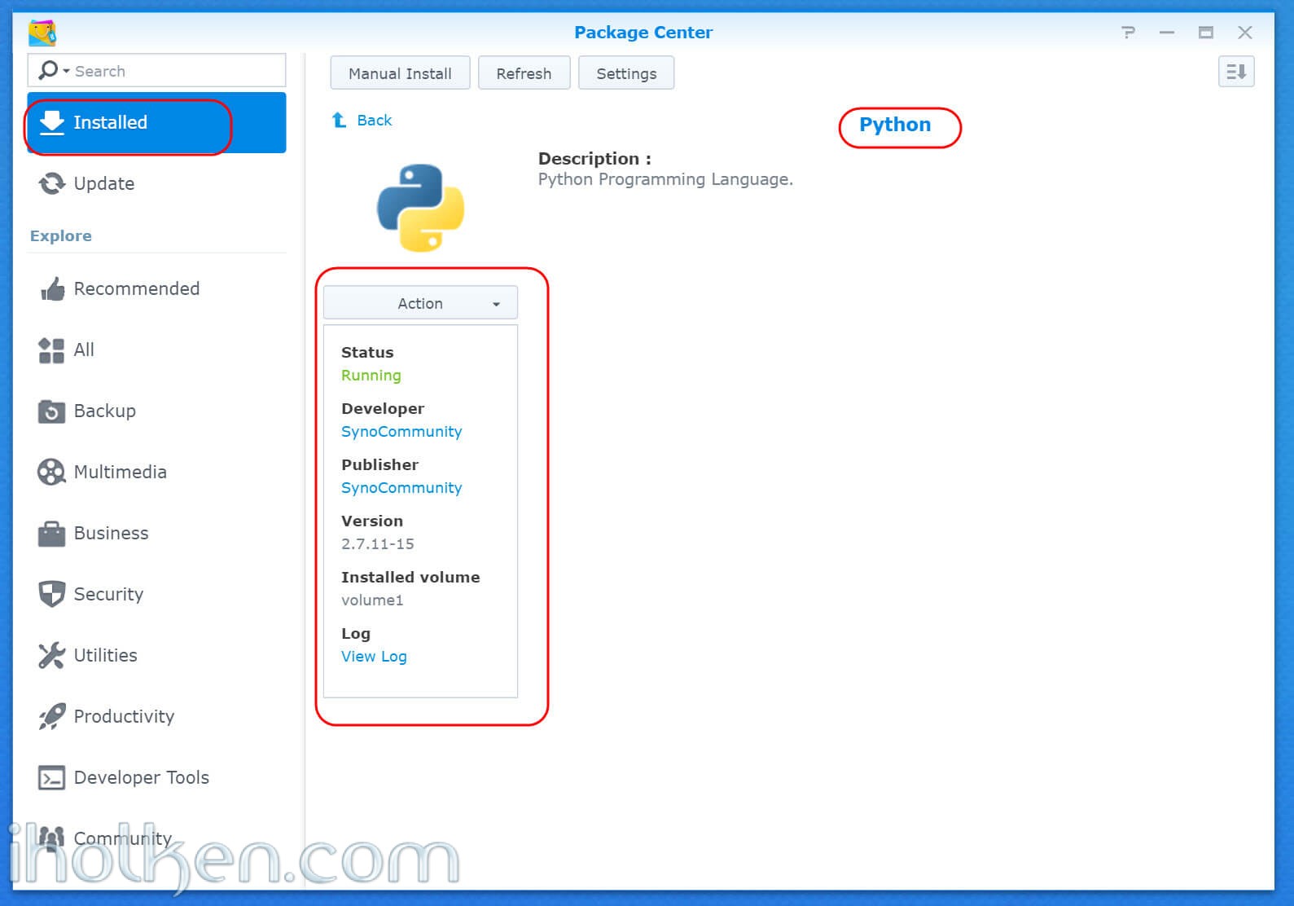Click the Recommended thumbs-up icon
This screenshot has width=1294, height=906.
tap(52, 288)
